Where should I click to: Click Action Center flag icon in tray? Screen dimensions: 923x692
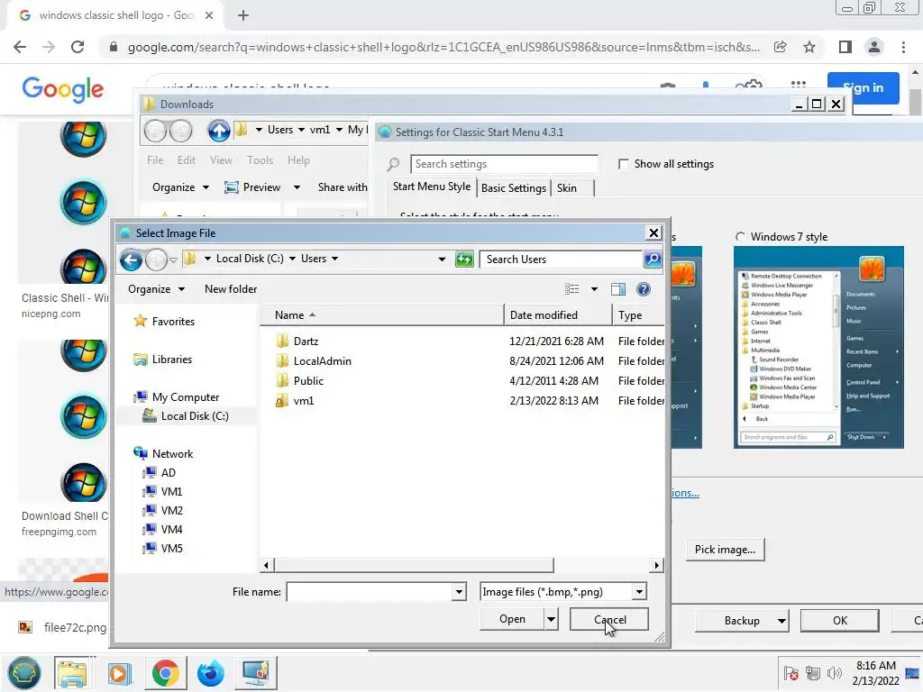click(x=791, y=673)
